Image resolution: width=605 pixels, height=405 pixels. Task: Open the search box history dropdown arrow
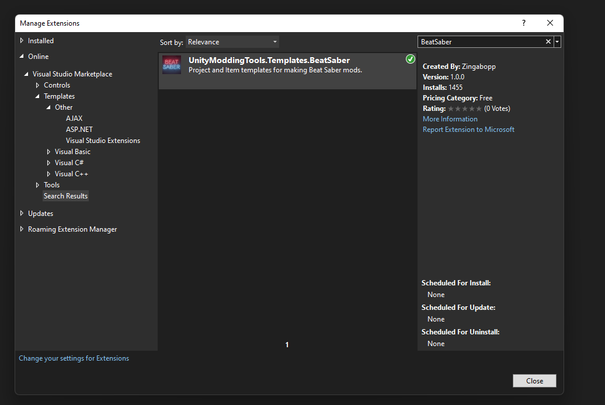(557, 41)
